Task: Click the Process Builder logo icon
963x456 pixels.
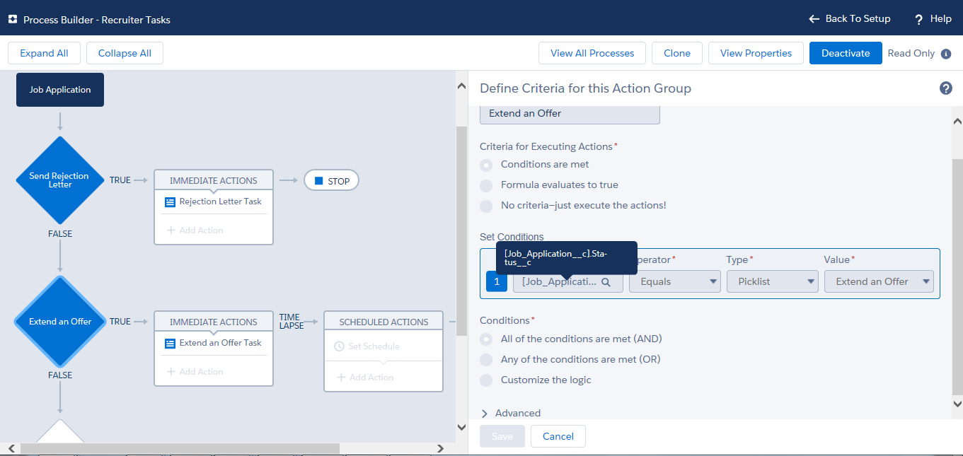Action: coord(13,20)
